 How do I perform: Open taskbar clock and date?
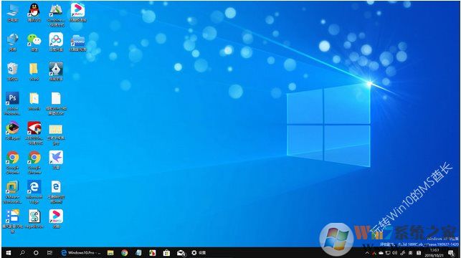pos(434,253)
